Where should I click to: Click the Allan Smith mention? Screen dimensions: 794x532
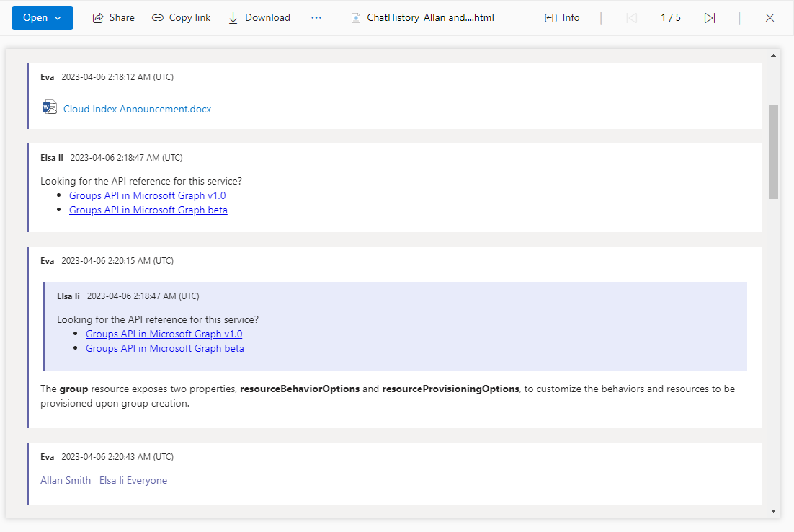66,480
